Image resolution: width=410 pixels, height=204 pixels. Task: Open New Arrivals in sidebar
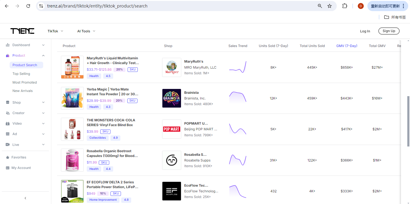coord(23,91)
